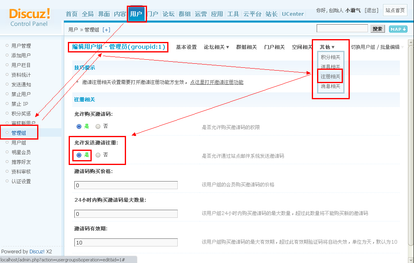Open 认证设置 in the sidebar
Image resolution: width=414 pixels, height=263 pixels.
coord(21,182)
